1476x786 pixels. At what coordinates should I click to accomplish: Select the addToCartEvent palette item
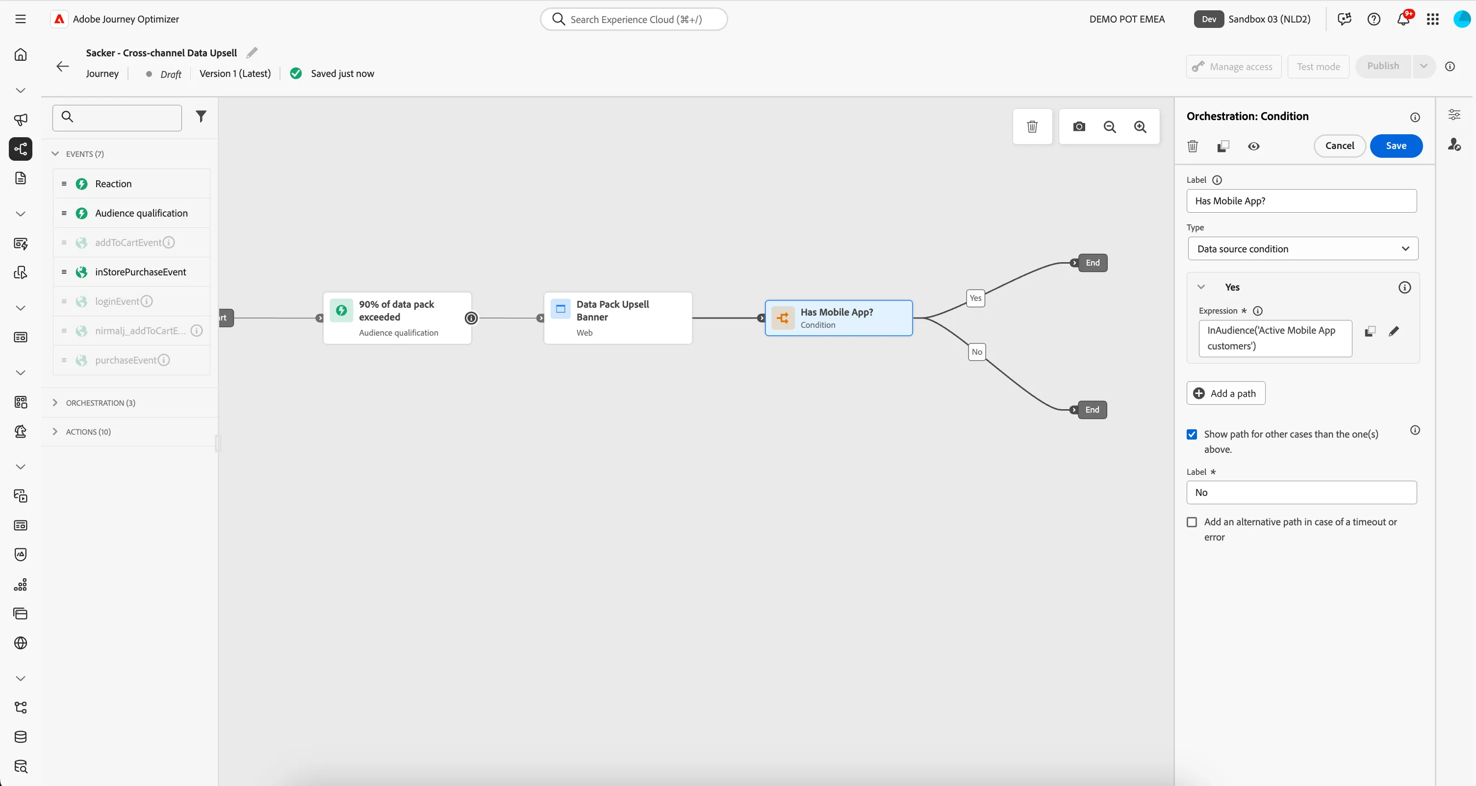(x=132, y=243)
